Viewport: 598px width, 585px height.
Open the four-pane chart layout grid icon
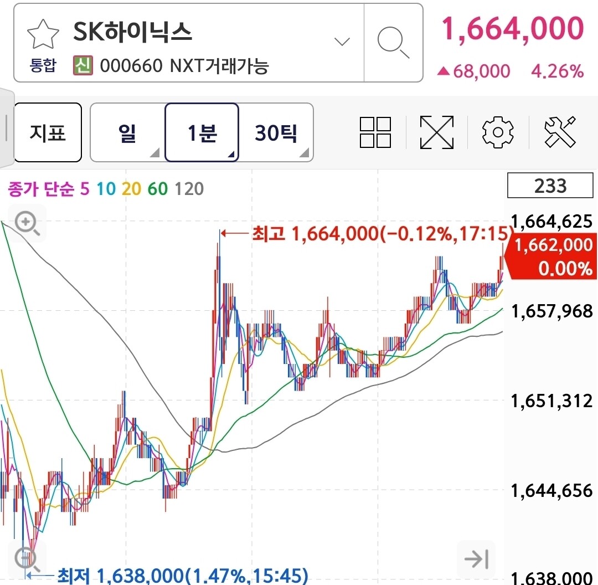pyautogui.click(x=375, y=132)
